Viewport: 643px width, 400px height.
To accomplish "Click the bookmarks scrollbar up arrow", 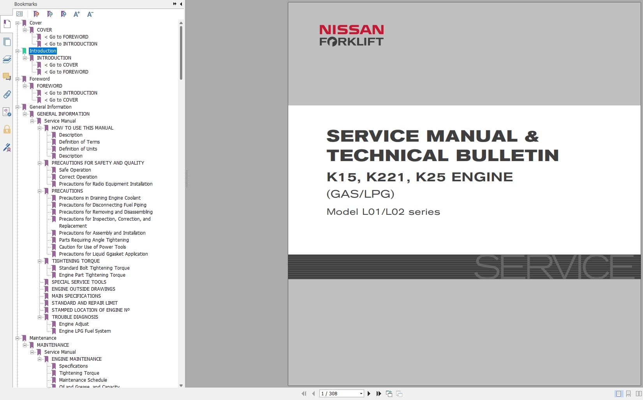I will point(181,23).
